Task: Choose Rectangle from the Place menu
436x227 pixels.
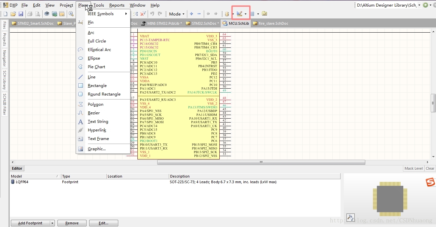Action: [x=97, y=86]
